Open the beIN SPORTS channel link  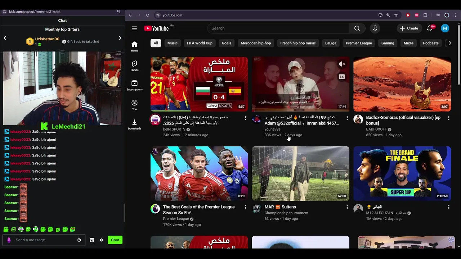174,129
